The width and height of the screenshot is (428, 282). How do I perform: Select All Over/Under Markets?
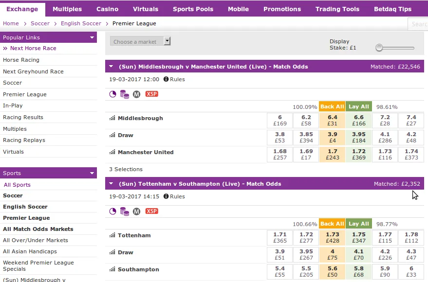click(x=36, y=240)
